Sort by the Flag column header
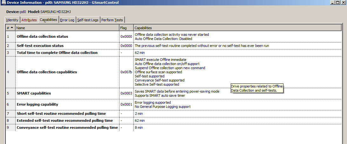The height and width of the screenshot is (144, 347). 126,28
